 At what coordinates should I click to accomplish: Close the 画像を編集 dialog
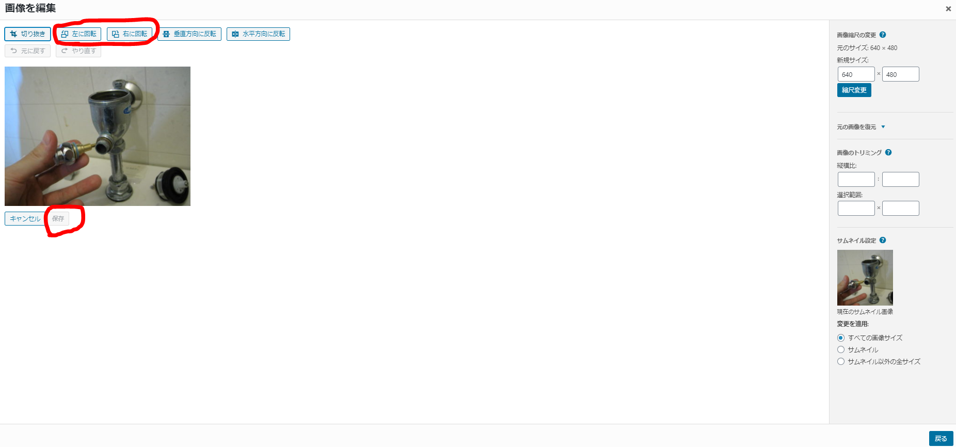(948, 9)
